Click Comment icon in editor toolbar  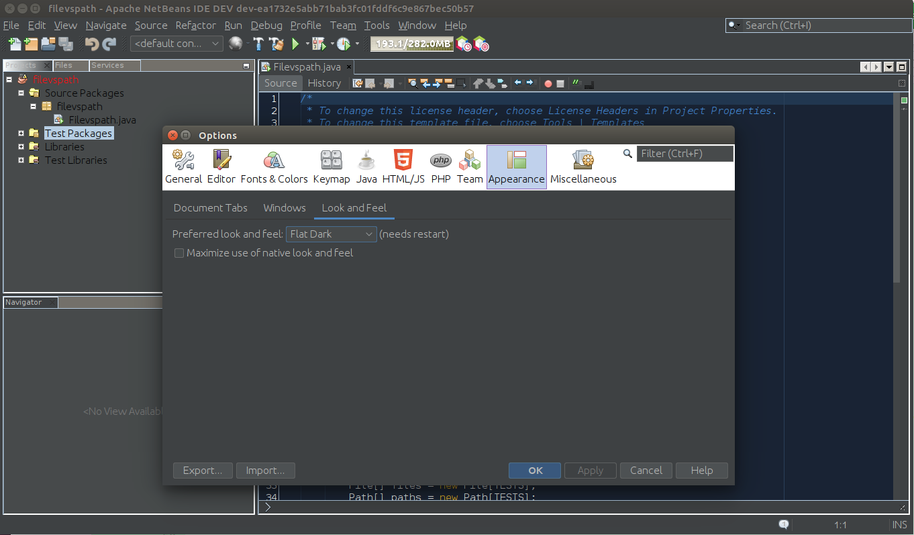(577, 83)
